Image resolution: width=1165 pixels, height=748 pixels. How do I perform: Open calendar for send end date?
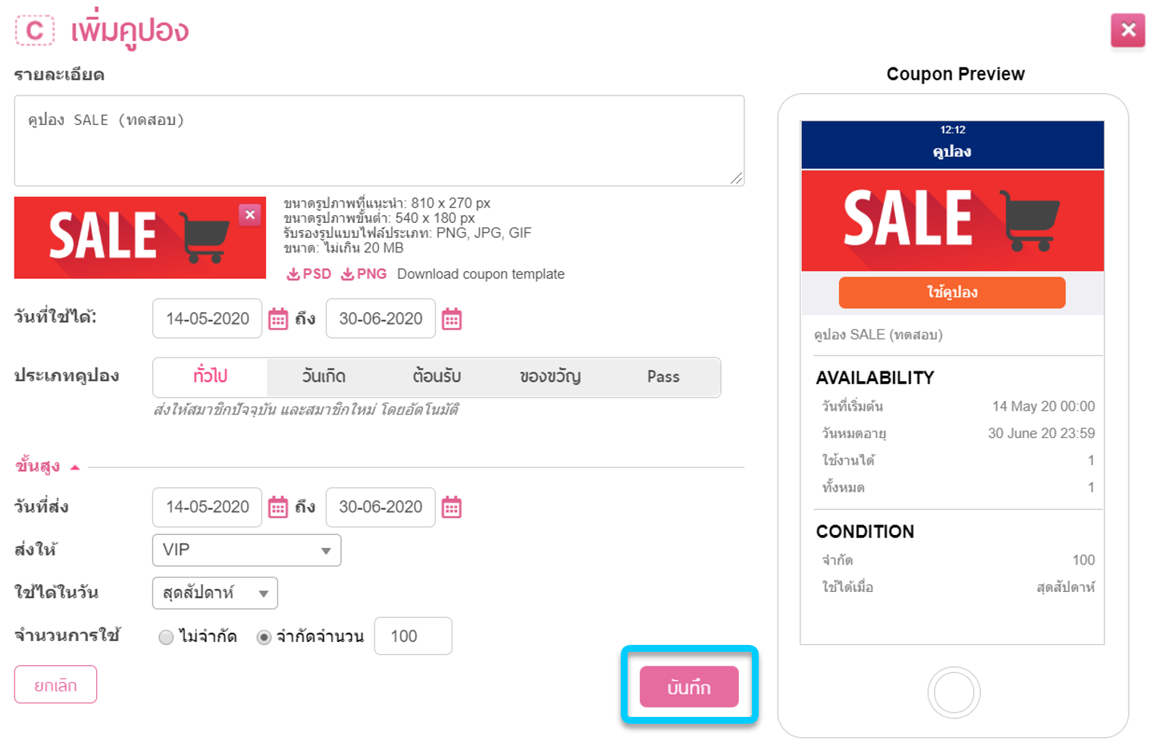452,507
